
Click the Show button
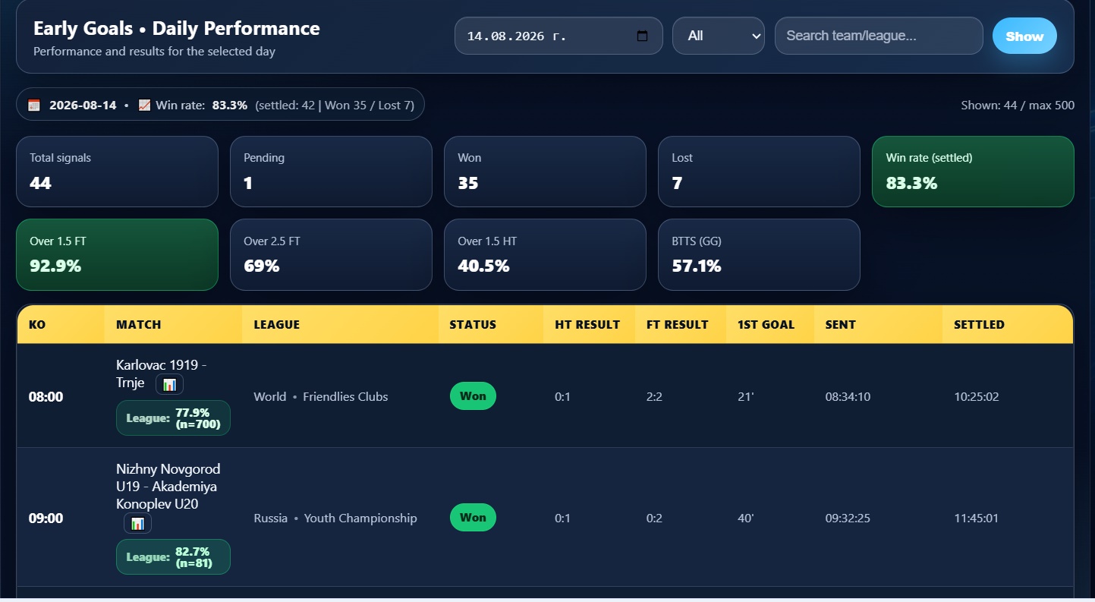click(x=1024, y=36)
